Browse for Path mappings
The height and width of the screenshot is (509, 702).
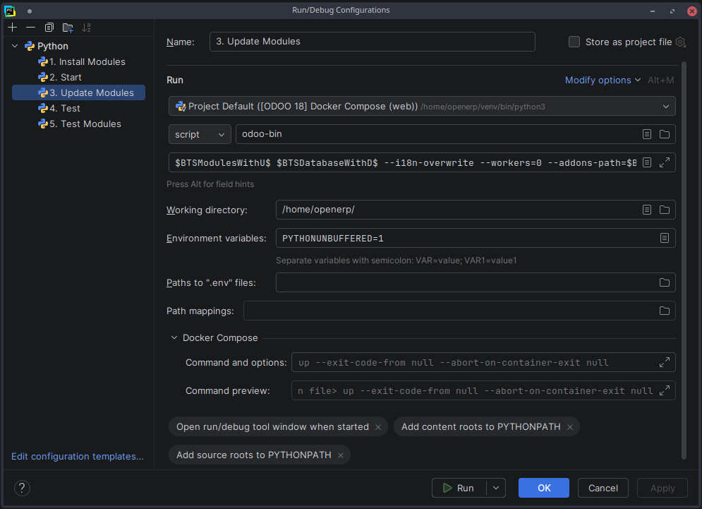tap(665, 311)
